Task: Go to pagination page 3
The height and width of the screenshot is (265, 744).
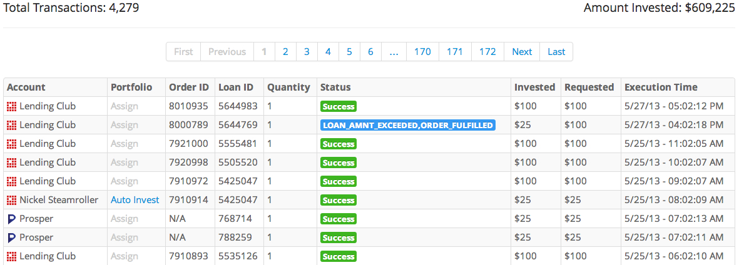Action: pyautogui.click(x=307, y=52)
